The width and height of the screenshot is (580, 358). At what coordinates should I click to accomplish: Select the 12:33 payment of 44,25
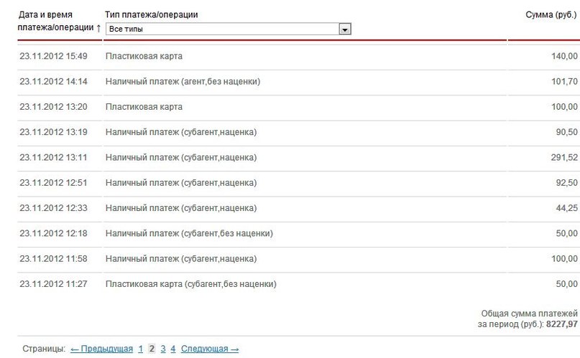298,208
